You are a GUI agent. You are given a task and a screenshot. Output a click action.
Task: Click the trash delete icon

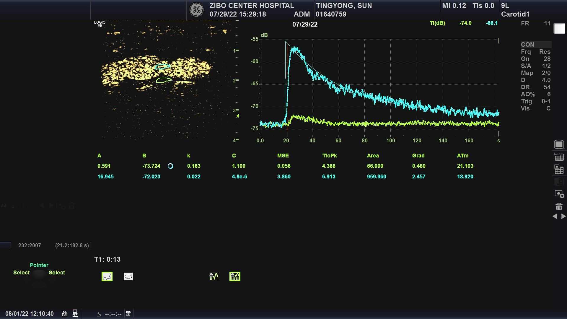559,206
